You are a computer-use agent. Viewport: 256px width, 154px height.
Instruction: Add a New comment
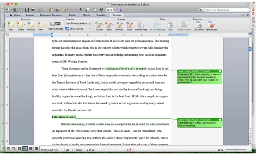[11, 26]
